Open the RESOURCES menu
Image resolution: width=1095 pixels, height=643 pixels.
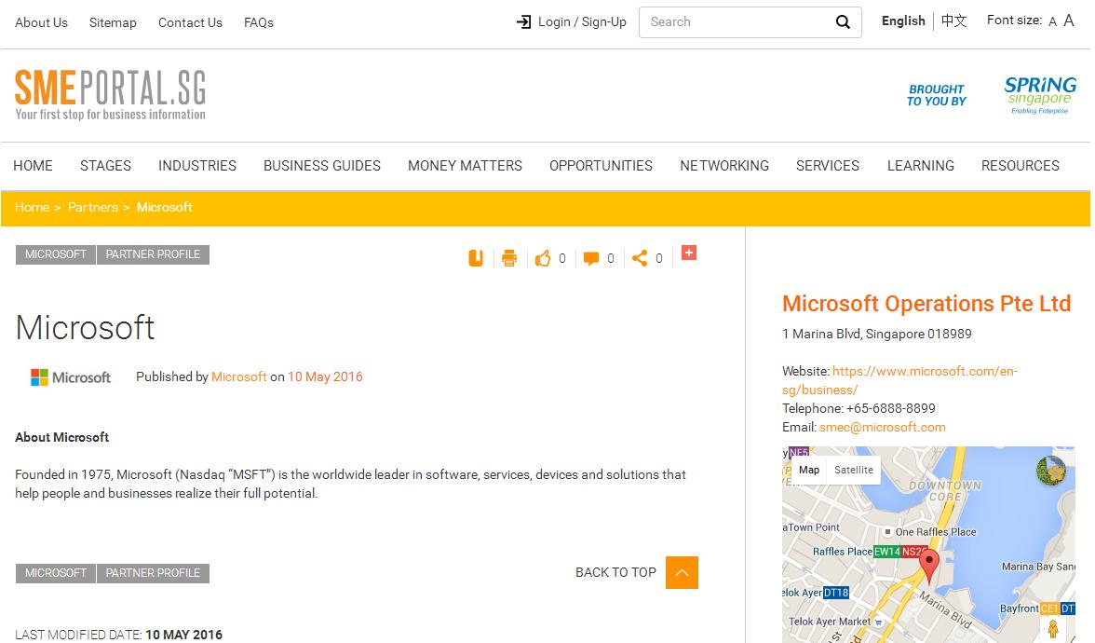1021,166
